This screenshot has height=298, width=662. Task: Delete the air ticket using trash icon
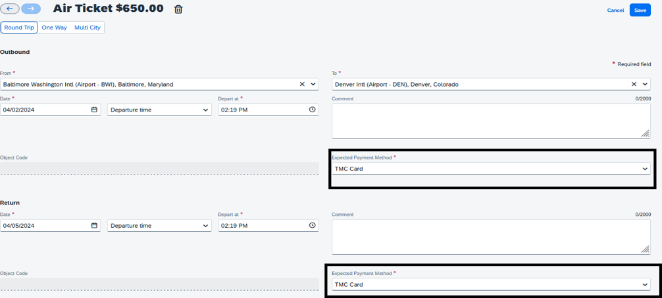178,10
